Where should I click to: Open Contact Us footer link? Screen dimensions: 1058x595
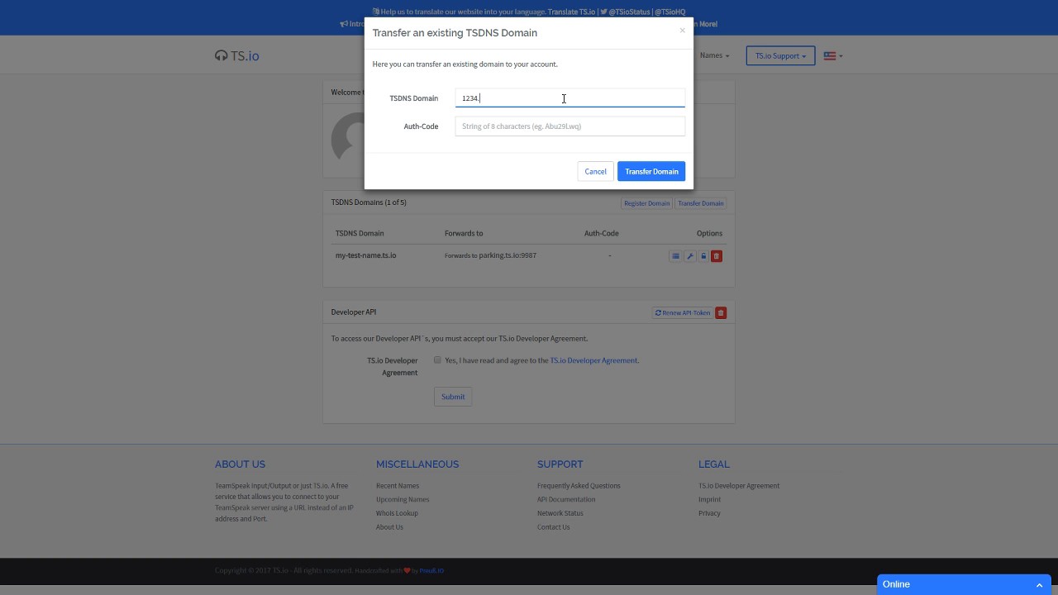[554, 527]
